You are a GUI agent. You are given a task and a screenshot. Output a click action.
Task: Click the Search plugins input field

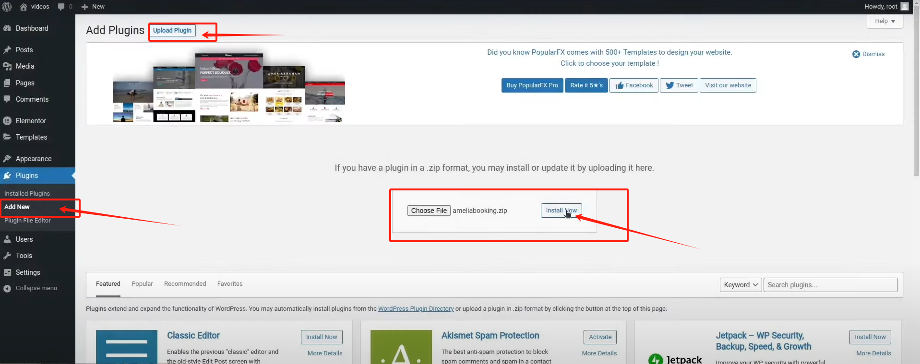pos(830,285)
